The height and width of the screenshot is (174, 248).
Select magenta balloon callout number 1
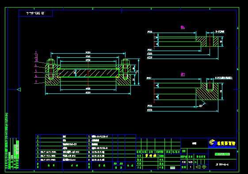(x=36, y=52)
